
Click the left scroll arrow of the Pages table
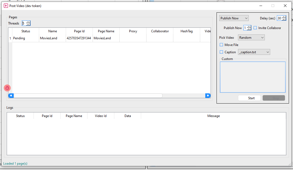pyautogui.click(x=11, y=95)
